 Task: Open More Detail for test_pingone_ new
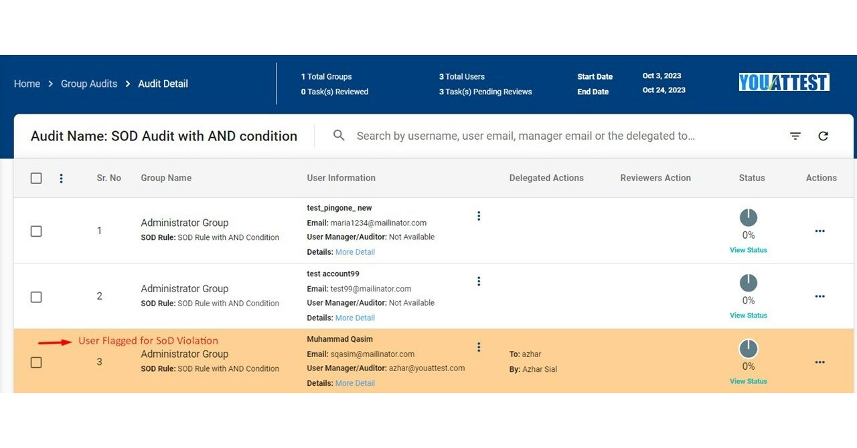[x=356, y=252]
